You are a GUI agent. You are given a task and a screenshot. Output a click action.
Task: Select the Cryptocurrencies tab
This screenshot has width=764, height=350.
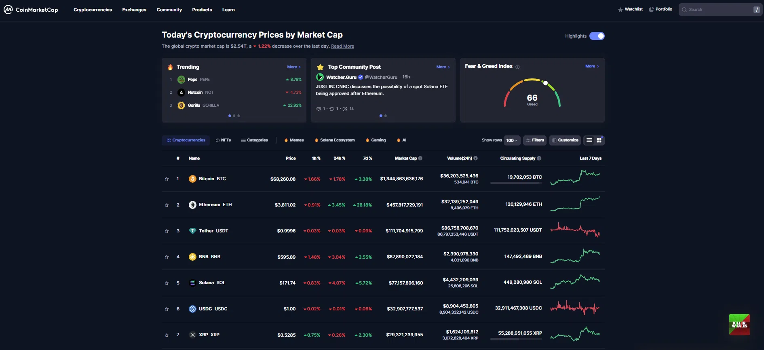(186, 140)
